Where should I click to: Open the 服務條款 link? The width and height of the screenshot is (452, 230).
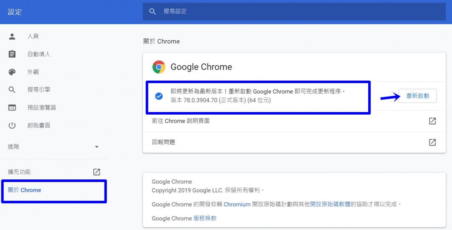pyautogui.click(x=205, y=218)
